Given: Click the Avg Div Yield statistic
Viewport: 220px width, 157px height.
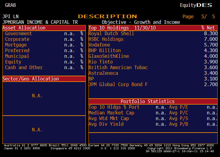Looking at the screenshot, I should [106, 124].
